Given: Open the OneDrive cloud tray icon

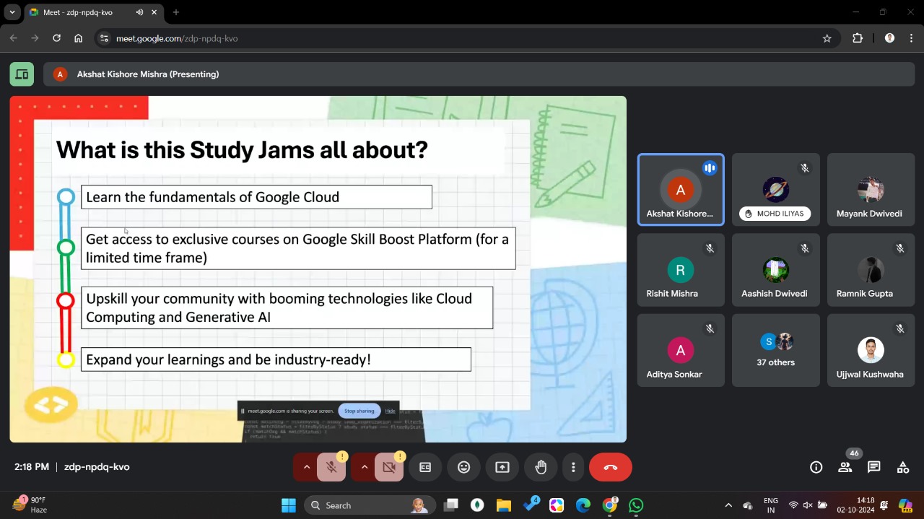Looking at the screenshot, I should (x=748, y=505).
